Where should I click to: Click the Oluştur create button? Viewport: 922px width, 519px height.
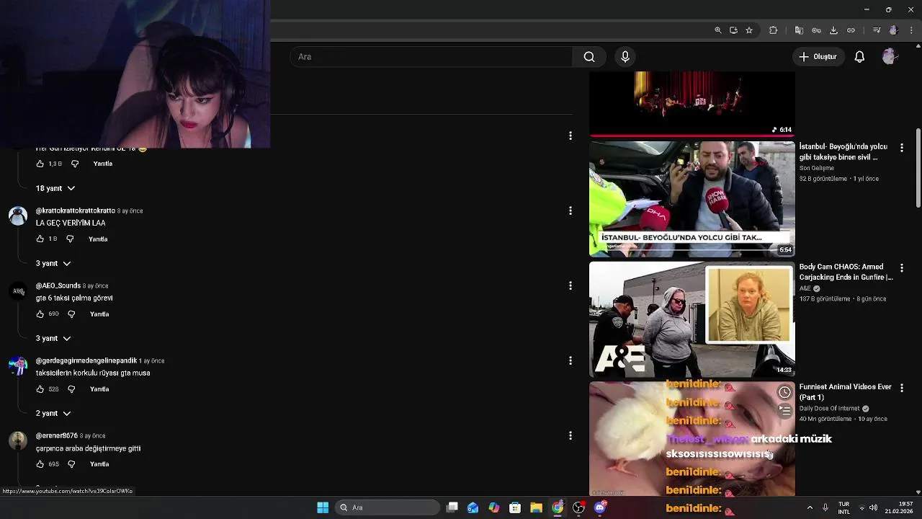point(818,57)
